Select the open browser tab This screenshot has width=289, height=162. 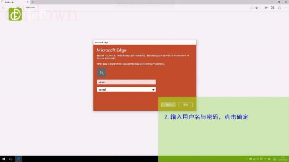[x=15, y=2]
